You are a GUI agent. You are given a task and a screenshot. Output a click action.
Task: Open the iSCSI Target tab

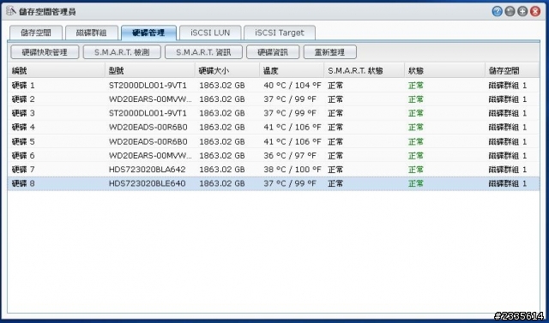tap(280, 33)
